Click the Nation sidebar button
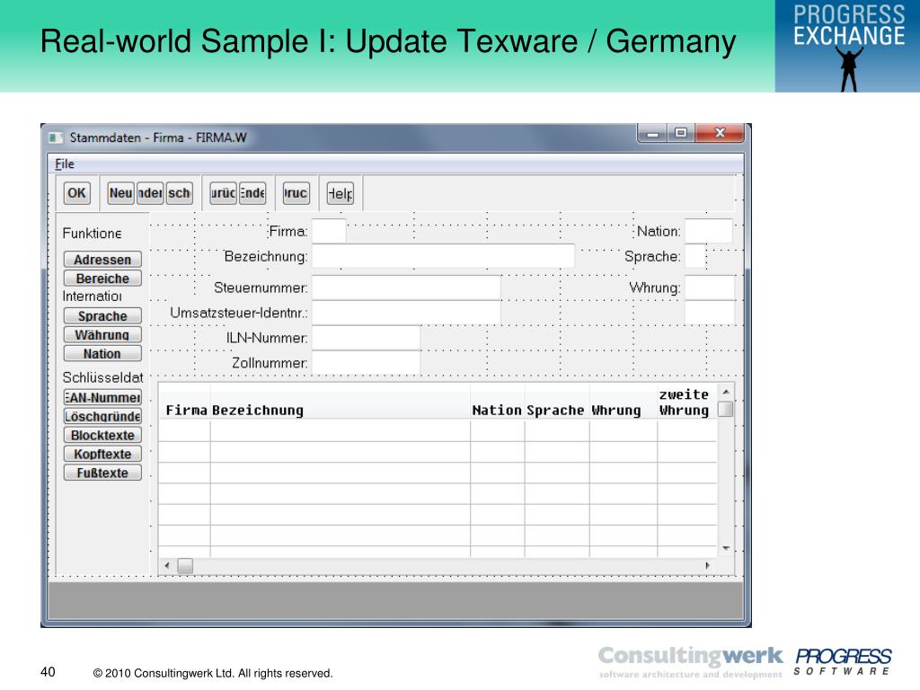Screen dimensions: 920x690 [102, 353]
